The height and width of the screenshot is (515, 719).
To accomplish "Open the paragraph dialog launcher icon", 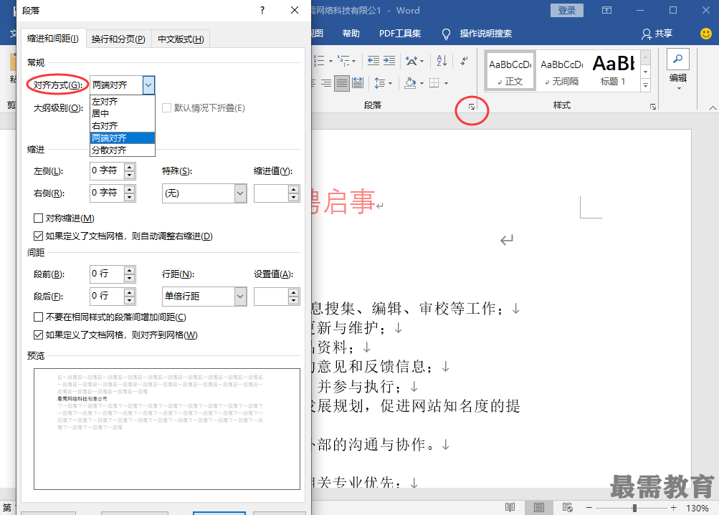I will pyautogui.click(x=472, y=107).
